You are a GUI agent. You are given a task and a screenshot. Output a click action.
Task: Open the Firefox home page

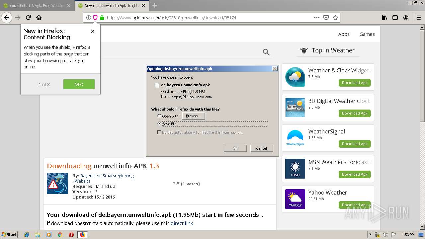point(39,18)
